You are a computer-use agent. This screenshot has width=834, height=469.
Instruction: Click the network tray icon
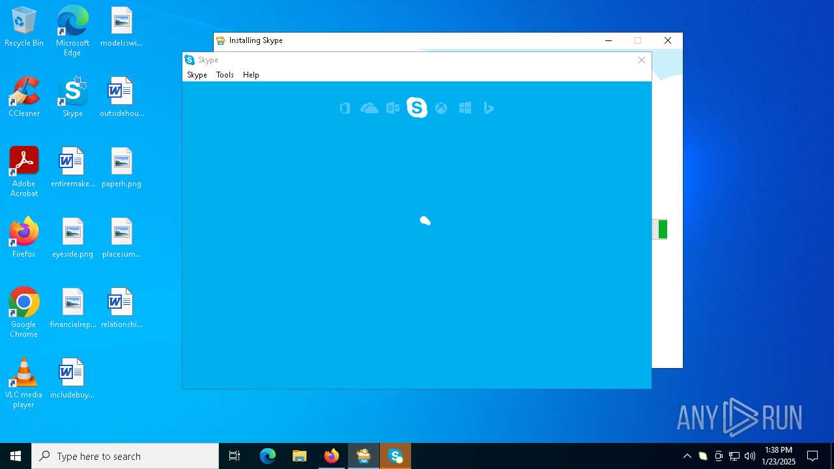coord(734,456)
